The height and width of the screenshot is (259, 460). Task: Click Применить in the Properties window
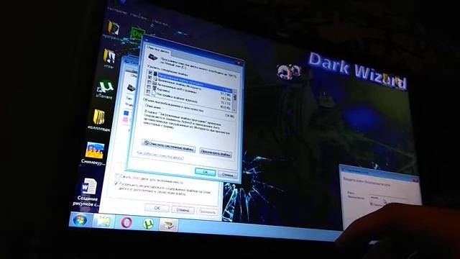click(207, 212)
